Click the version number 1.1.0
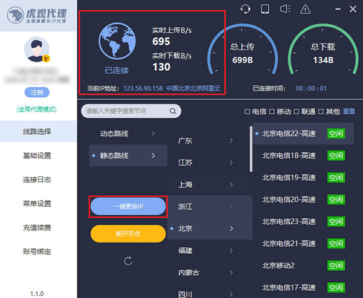The height and width of the screenshot is (298, 363). coord(37,294)
